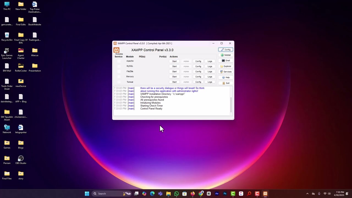Open the Services button in XAMPP
The image size is (352, 198).
226,72
